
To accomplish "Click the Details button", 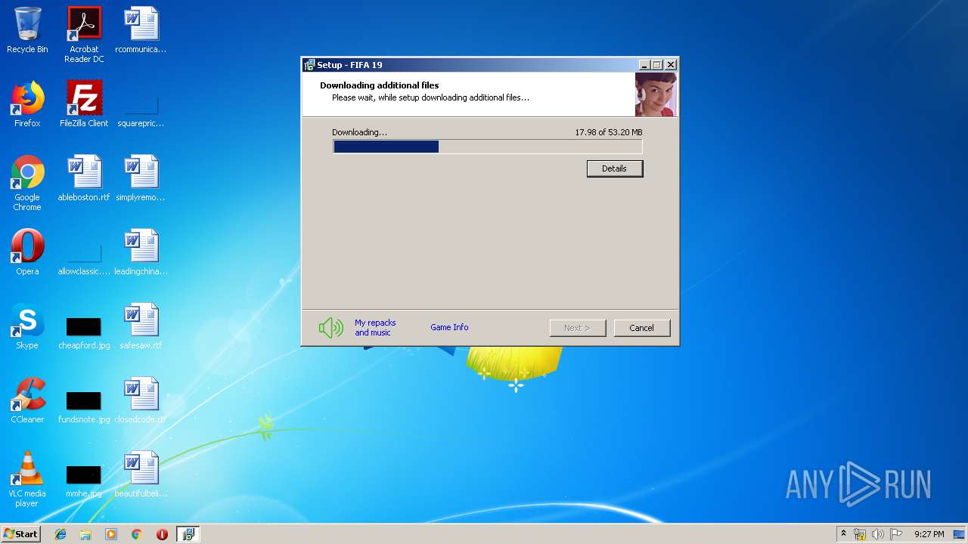I will pyautogui.click(x=615, y=168).
